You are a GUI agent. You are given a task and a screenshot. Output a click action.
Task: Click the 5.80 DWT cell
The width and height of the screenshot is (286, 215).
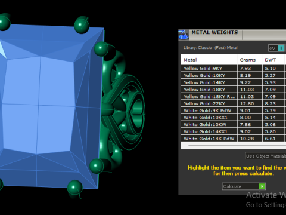[273, 131]
